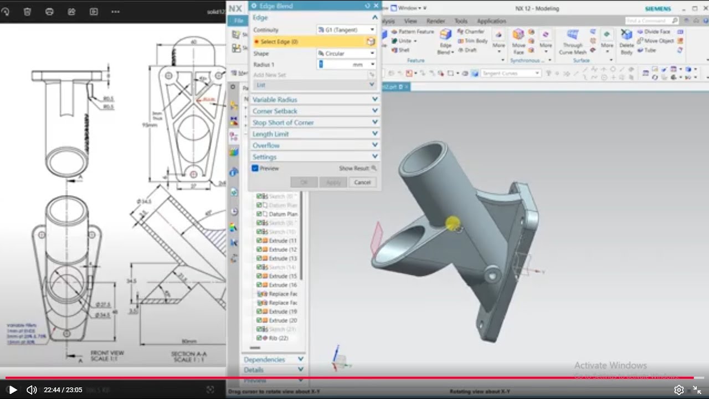709x399 pixels.
Task: Expand the Settings section in Edge Blend
Action: click(x=315, y=157)
